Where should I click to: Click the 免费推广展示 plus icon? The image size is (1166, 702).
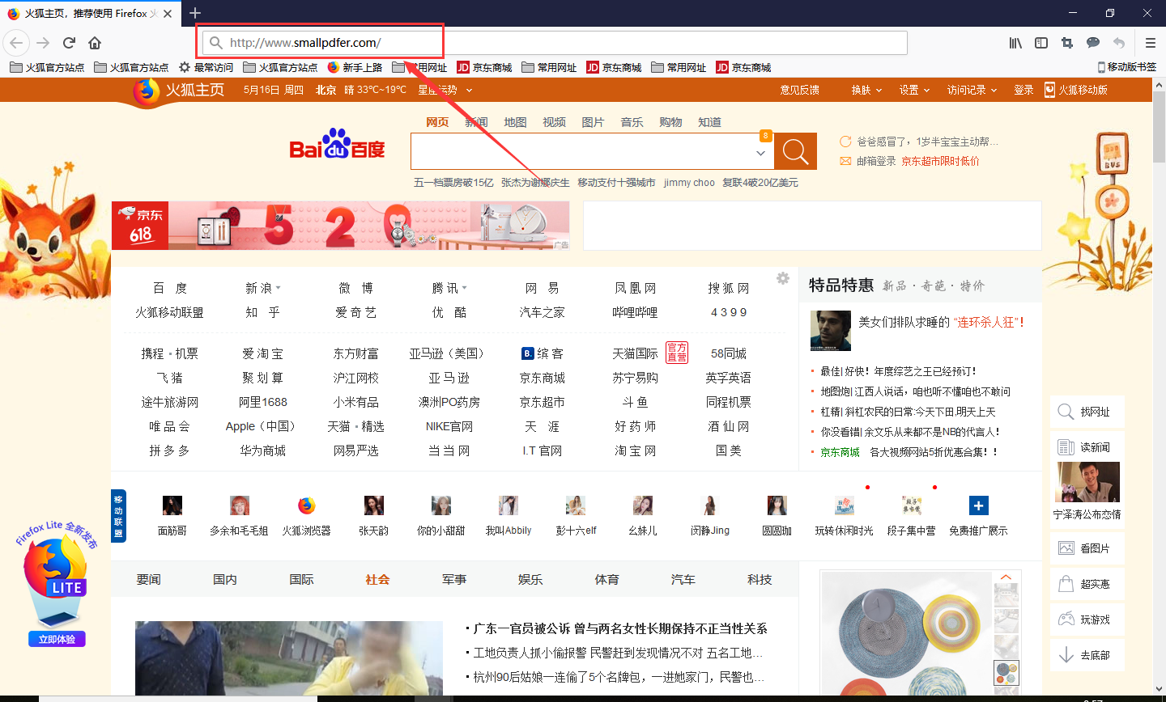pos(978,505)
